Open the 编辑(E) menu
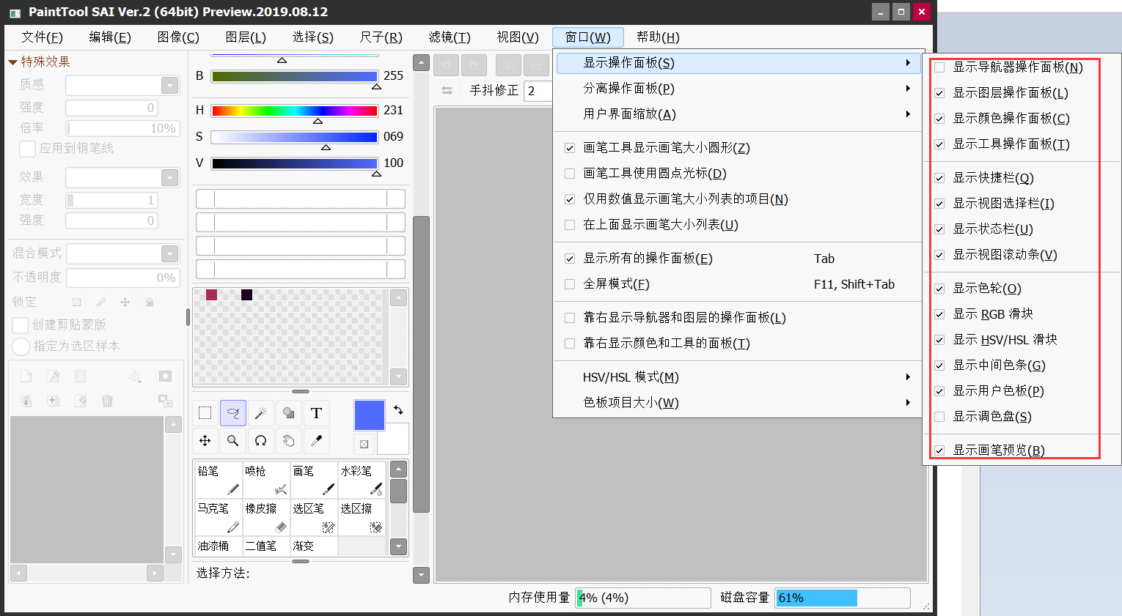This screenshot has width=1122, height=616. click(x=110, y=37)
